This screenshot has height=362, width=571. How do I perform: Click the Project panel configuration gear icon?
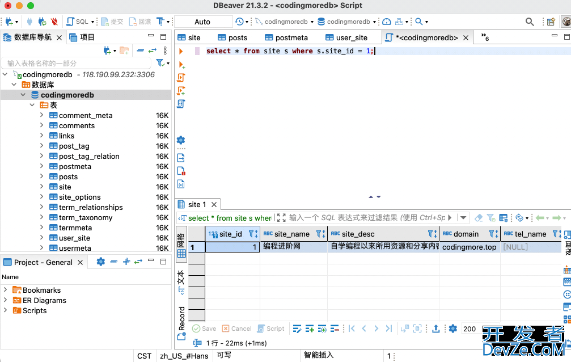[101, 262]
